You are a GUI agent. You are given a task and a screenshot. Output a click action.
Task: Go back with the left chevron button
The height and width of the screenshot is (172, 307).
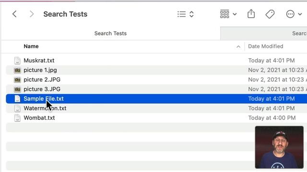[14, 14]
